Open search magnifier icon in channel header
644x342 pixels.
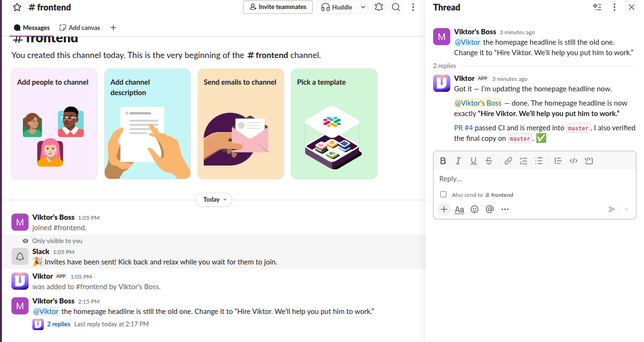pyautogui.click(x=396, y=7)
